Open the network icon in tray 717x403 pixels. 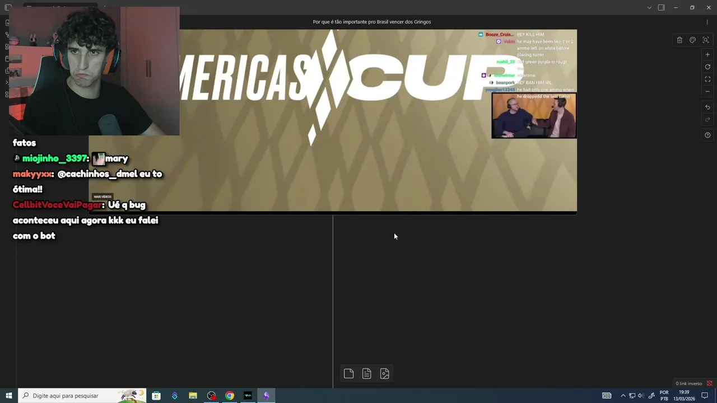coord(632,396)
